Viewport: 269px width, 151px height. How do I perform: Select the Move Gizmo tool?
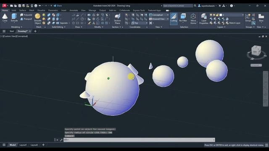193,19
